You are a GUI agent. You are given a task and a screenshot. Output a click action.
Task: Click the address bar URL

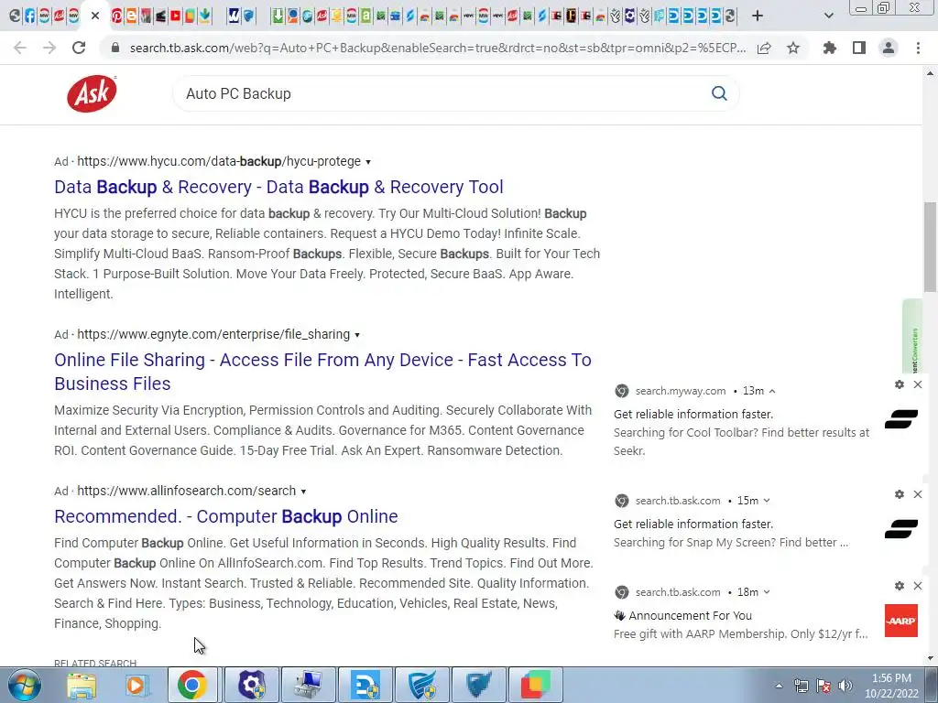437,48
